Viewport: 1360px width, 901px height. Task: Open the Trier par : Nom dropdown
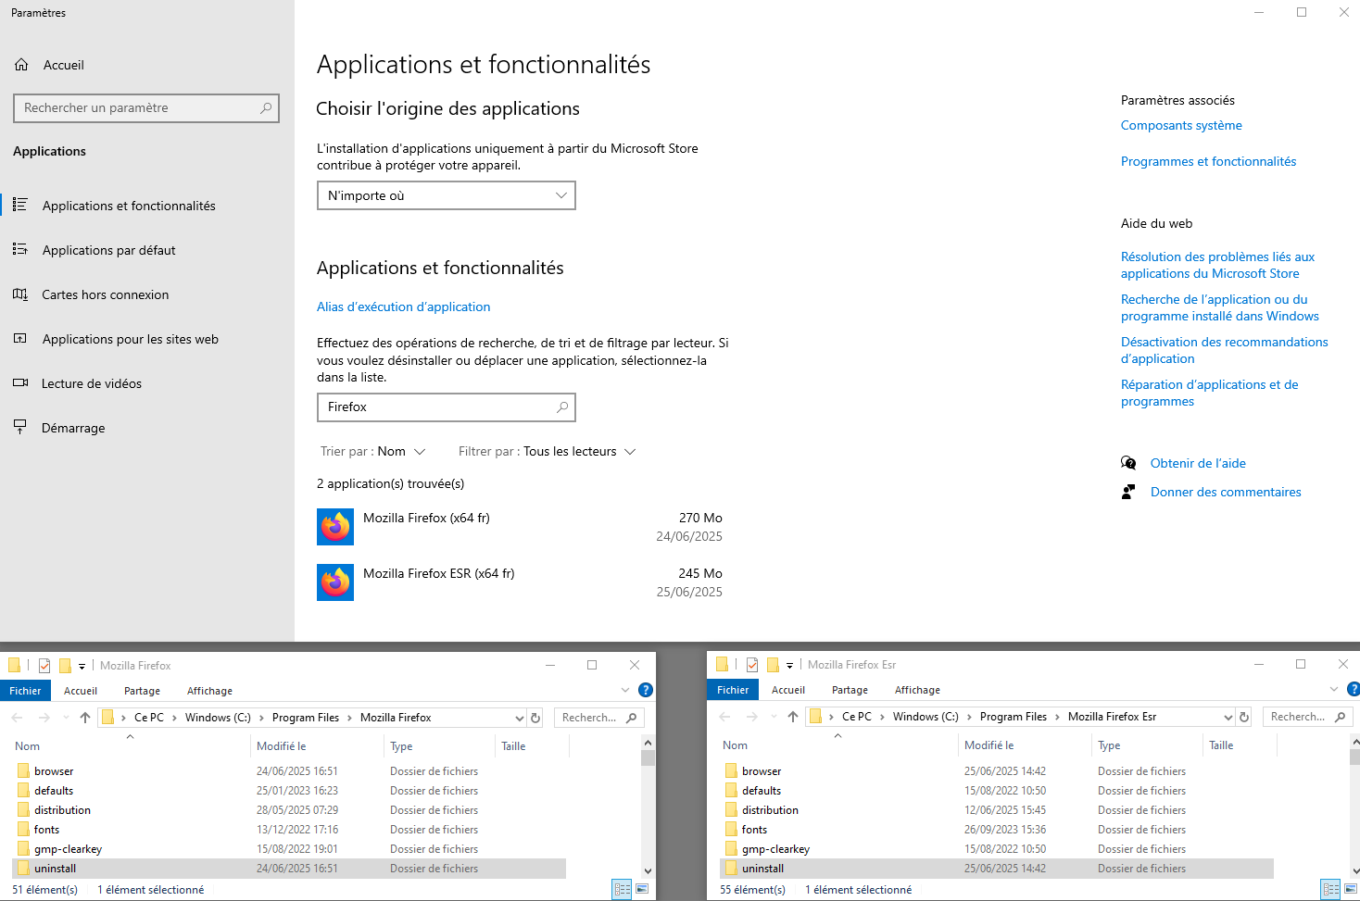372,452
